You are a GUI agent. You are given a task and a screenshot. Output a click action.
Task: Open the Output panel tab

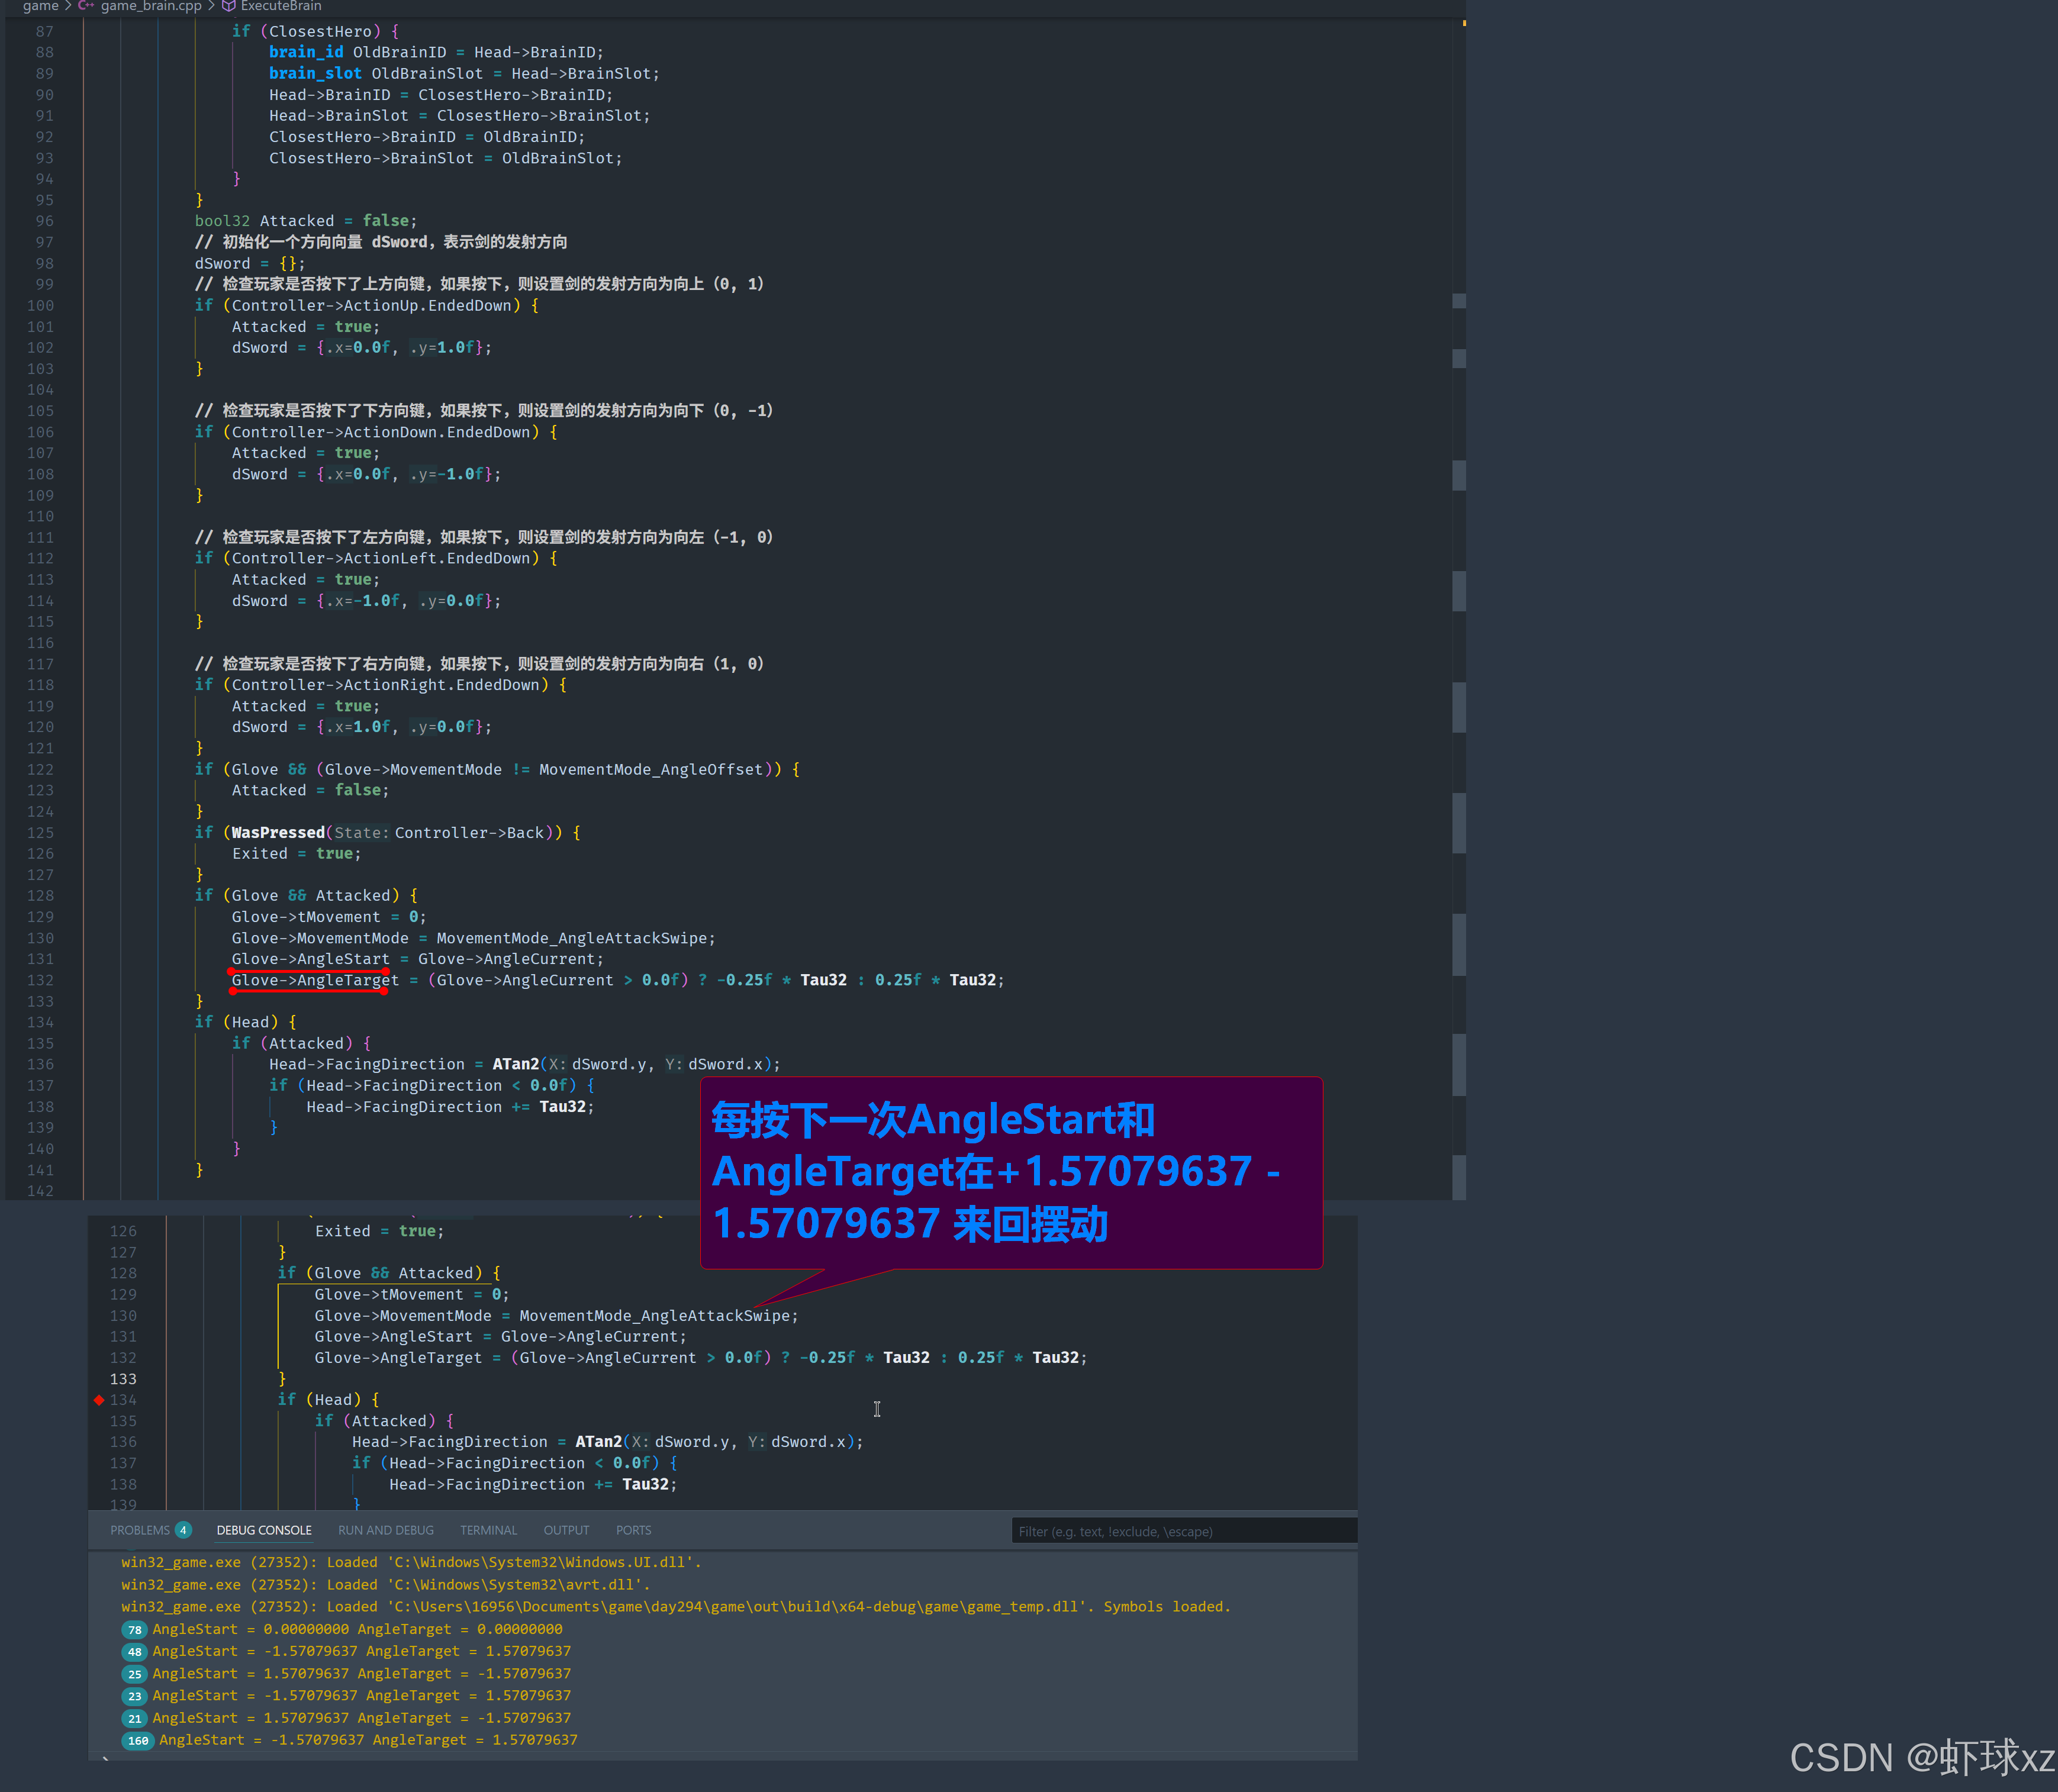[566, 1531]
